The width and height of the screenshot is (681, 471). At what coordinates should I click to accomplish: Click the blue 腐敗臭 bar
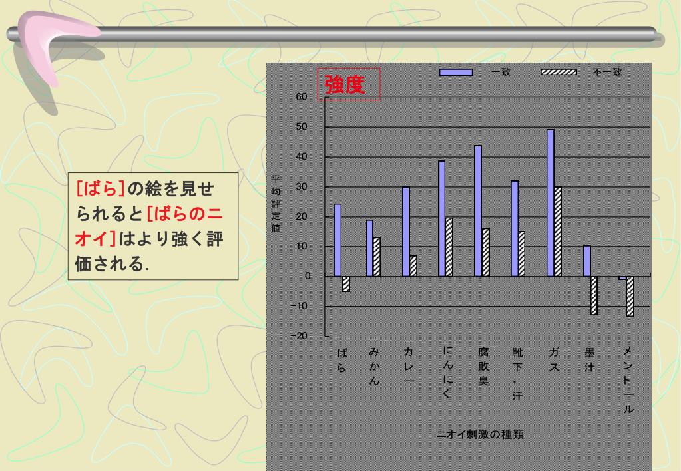pos(478,211)
